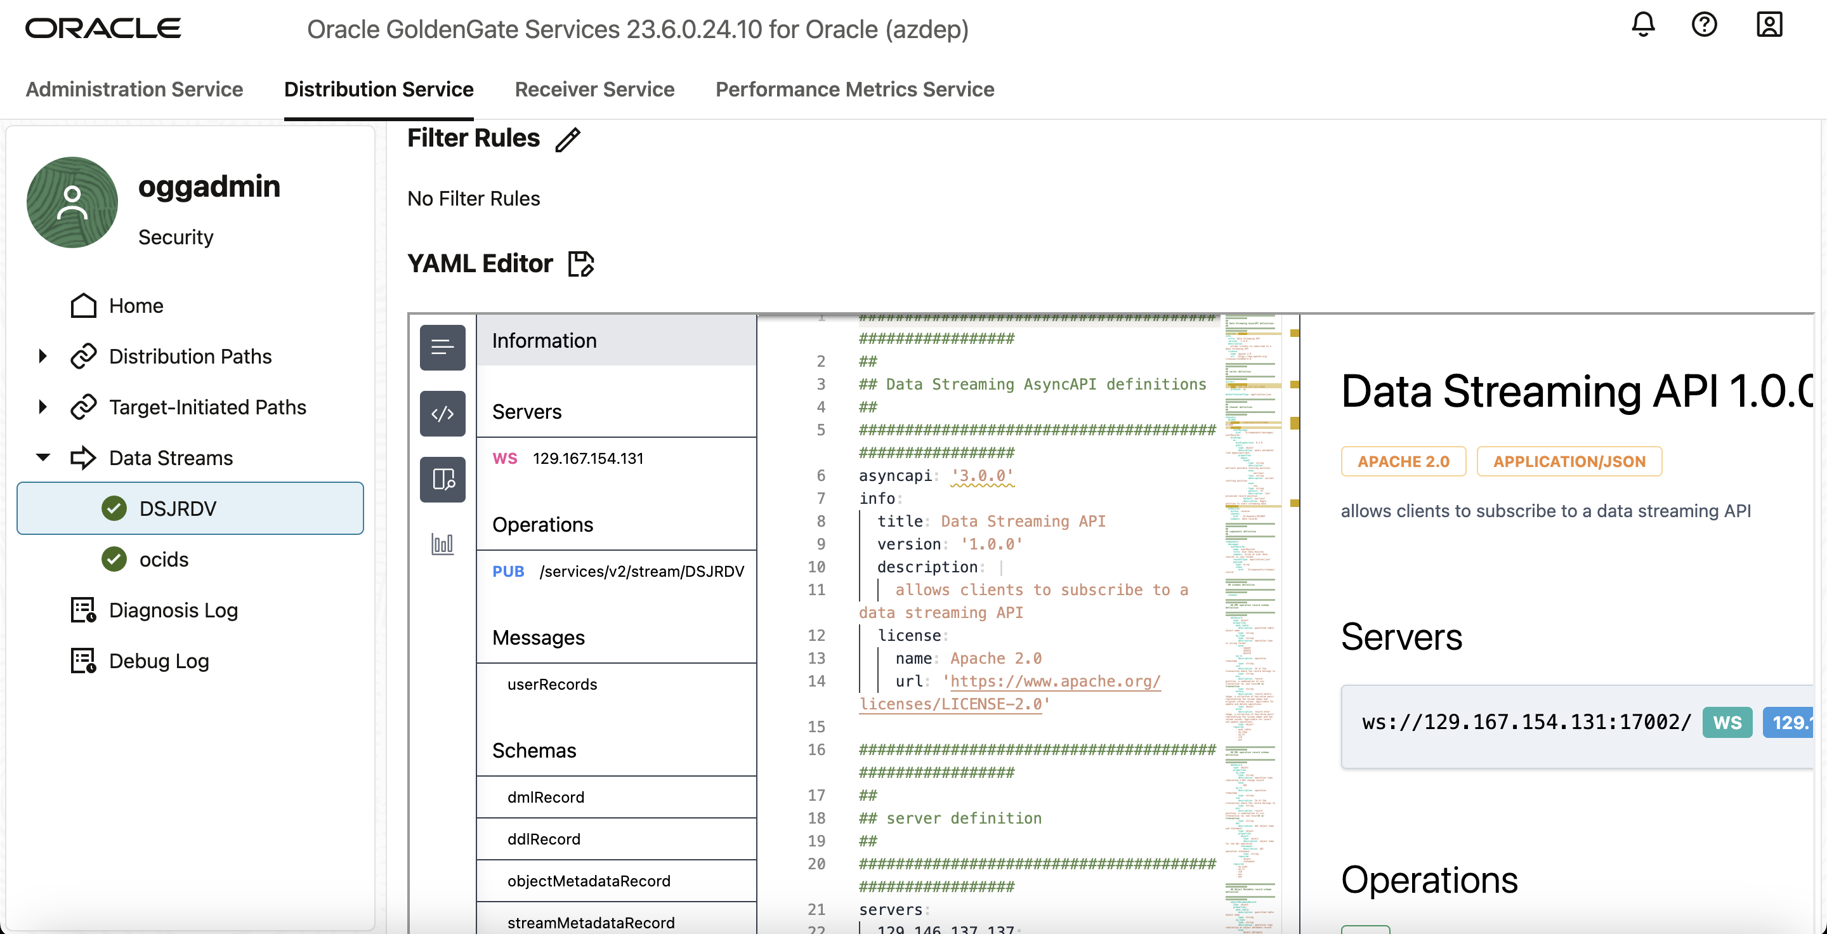Viewport: 1827px width, 934px height.
Task: Collapse the Data Streams tree node
Action: [x=43, y=457]
